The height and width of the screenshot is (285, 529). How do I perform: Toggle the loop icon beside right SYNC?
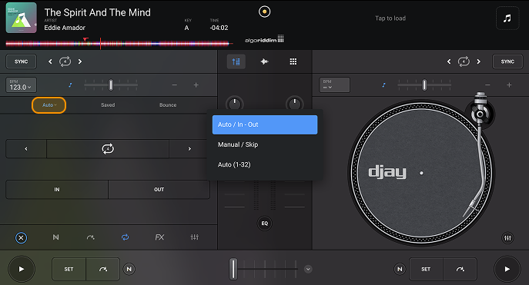click(464, 61)
